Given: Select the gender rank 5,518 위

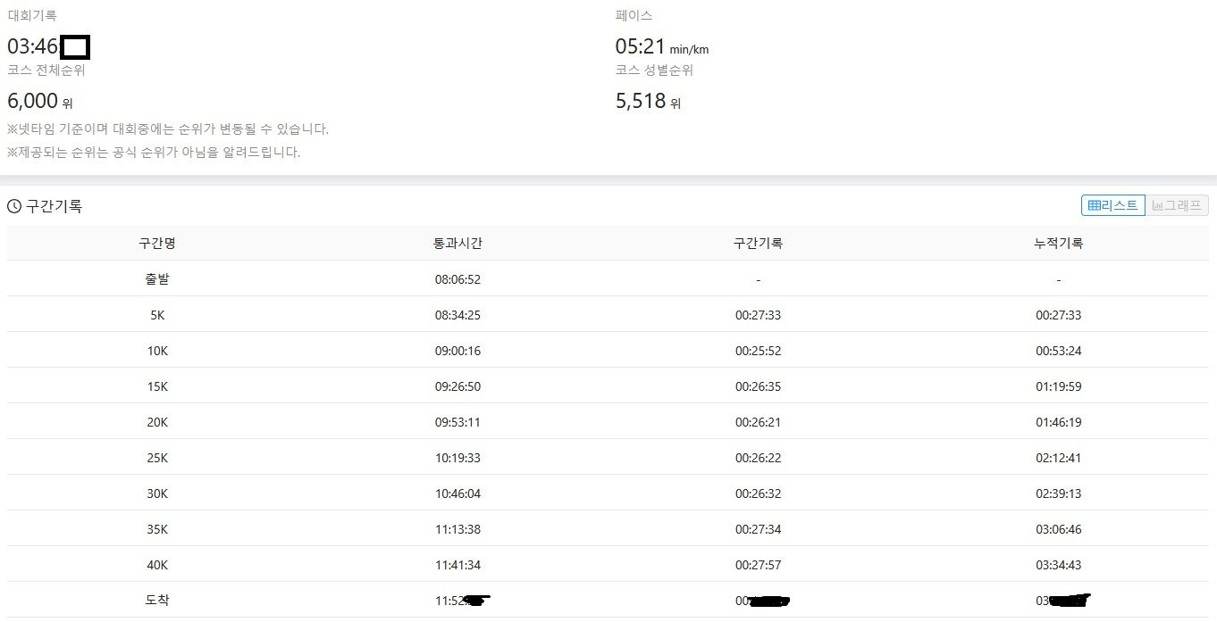Looking at the screenshot, I should [x=648, y=102].
